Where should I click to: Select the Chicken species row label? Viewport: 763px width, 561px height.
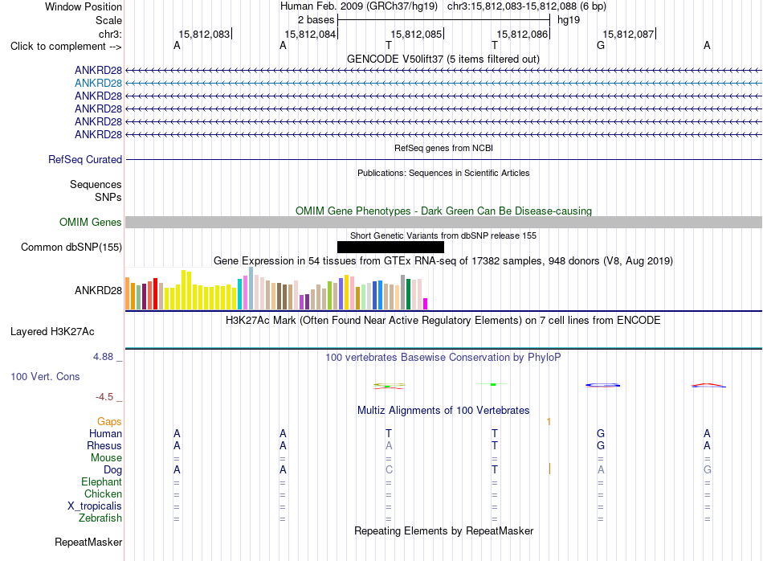(x=103, y=493)
